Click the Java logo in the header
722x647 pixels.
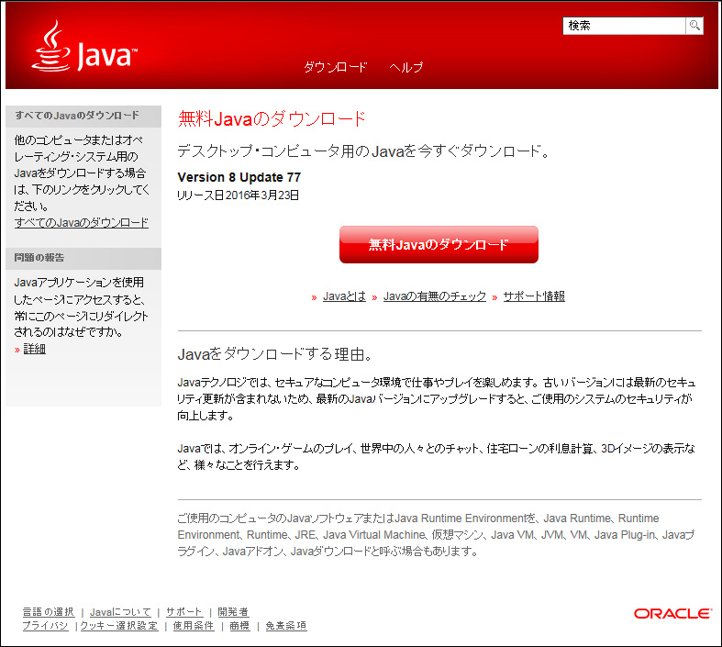[84, 46]
